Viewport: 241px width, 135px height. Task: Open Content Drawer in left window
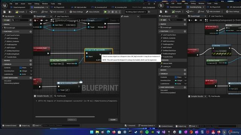point(9,126)
